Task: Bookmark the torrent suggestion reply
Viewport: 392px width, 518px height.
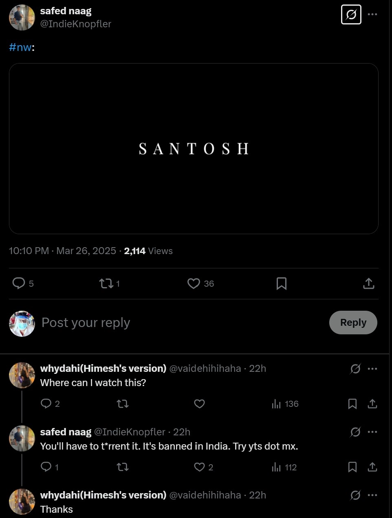Action: 352,467
